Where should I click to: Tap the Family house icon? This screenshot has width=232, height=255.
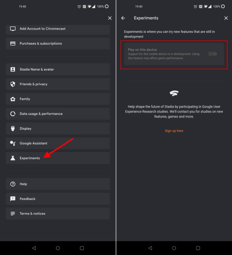tap(13, 99)
